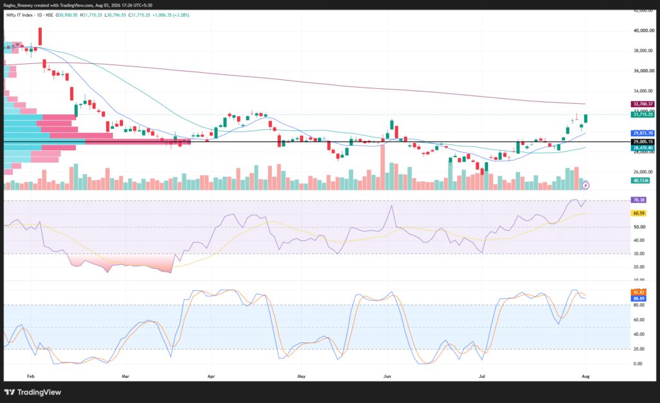Viewport: 660px width, 403px height.
Task: Click the header text 'Raghu_Rmoney created with TradingView.com'
Action: (x=48, y=5)
